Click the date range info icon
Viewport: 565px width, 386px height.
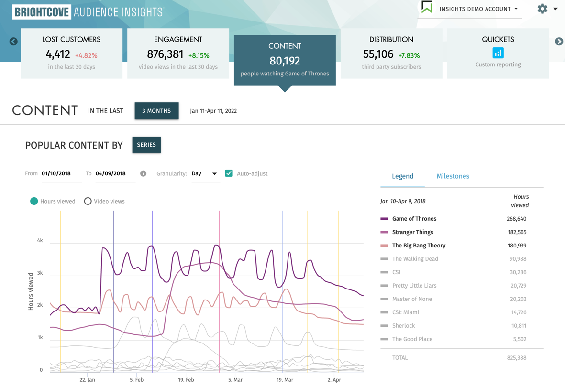(x=143, y=174)
